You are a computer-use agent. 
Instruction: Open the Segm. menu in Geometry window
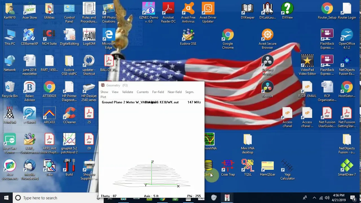point(190,92)
